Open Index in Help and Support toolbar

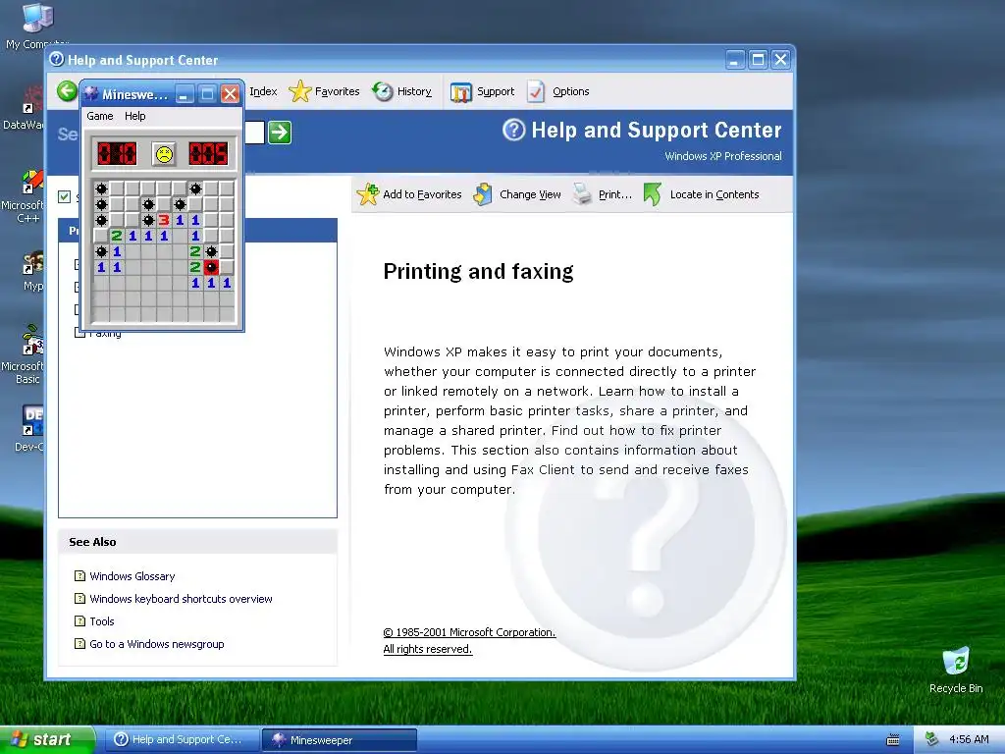point(263,91)
